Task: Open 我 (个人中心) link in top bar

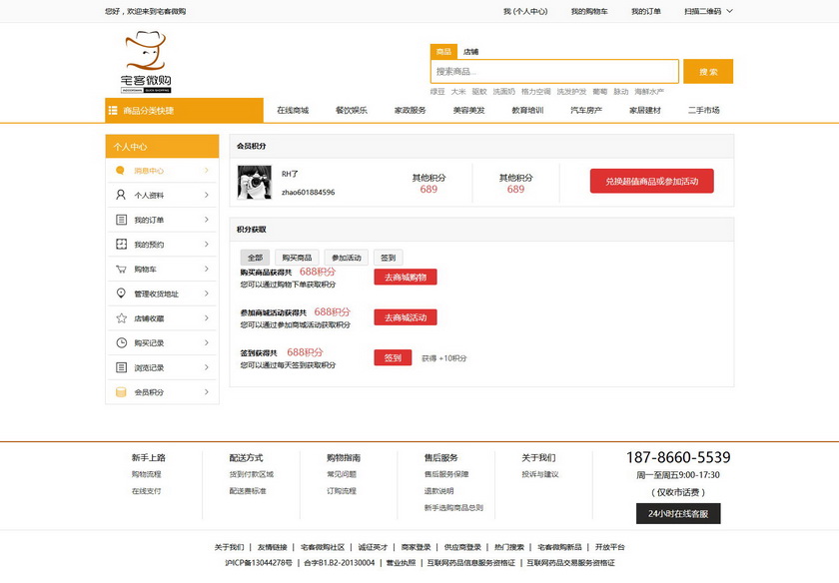Action: click(525, 11)
